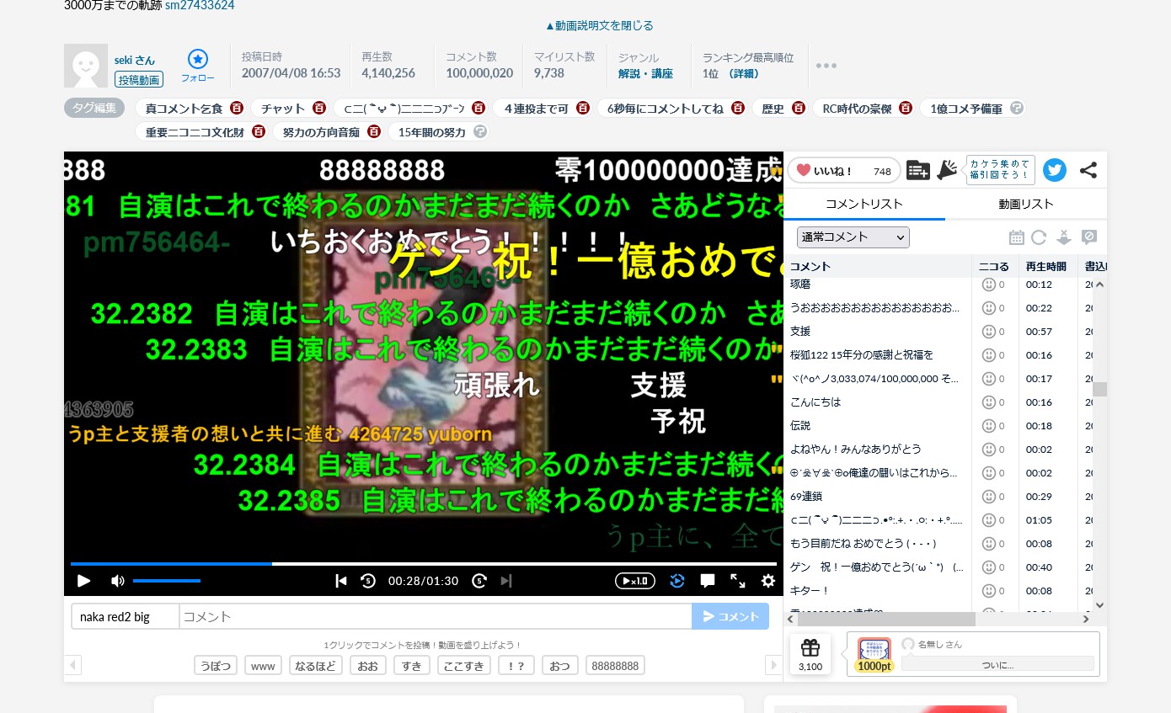Toggle loop playback icon
Screen dimensions: 1171x713
pos(677,581)
